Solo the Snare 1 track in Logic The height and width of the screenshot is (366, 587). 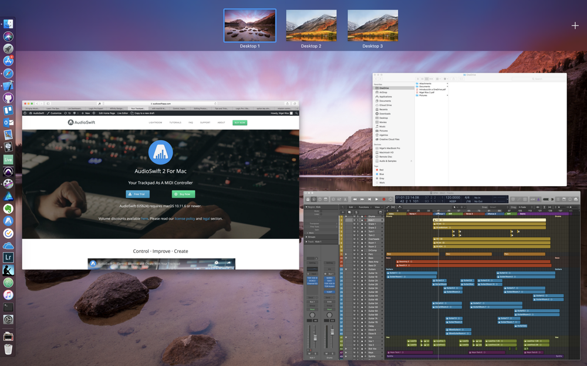(x=358, y=224)
